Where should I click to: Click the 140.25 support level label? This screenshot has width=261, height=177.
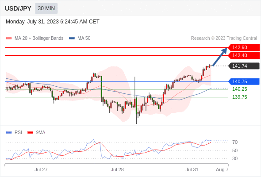pos(240,89)
